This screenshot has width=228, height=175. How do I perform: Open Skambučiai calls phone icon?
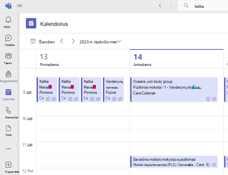click(x=8, y=110)
